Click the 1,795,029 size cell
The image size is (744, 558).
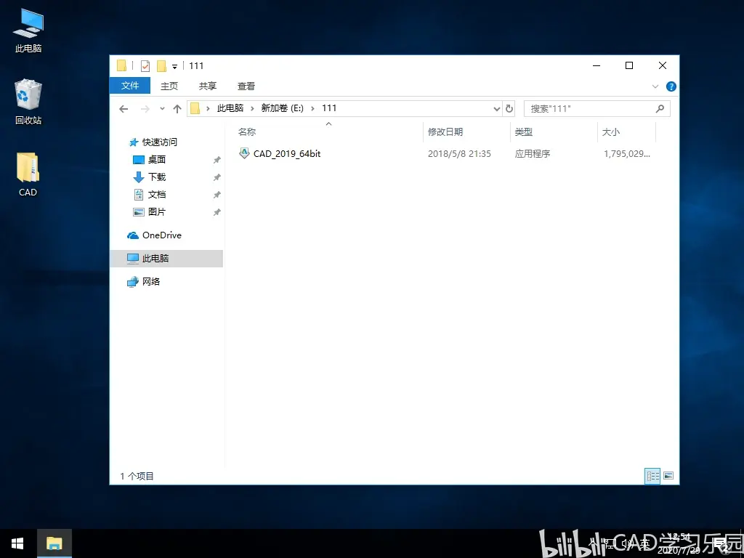(x=627, y=154)
